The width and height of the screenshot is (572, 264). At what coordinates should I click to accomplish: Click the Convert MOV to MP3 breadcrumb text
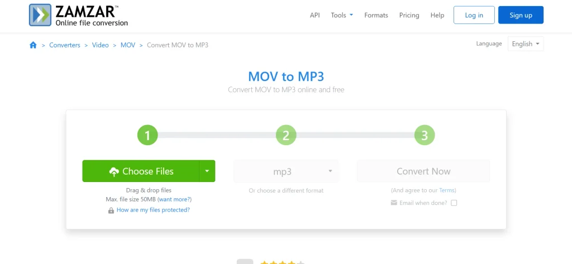(x=178, y=45)
